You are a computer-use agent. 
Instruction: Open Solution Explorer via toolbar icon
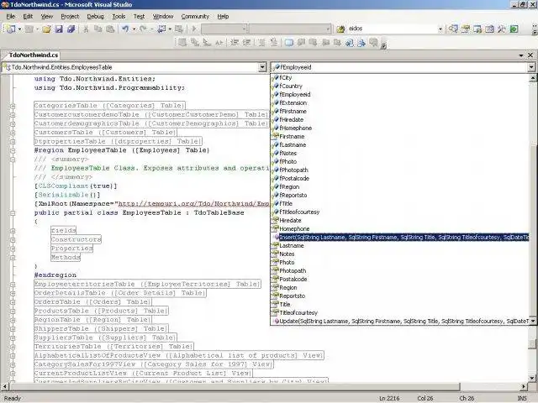click(x=453, y=29)
